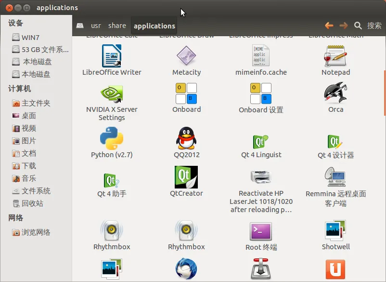Open the Notepad application icon
The image size is (386, 282).
coord(335,56)
